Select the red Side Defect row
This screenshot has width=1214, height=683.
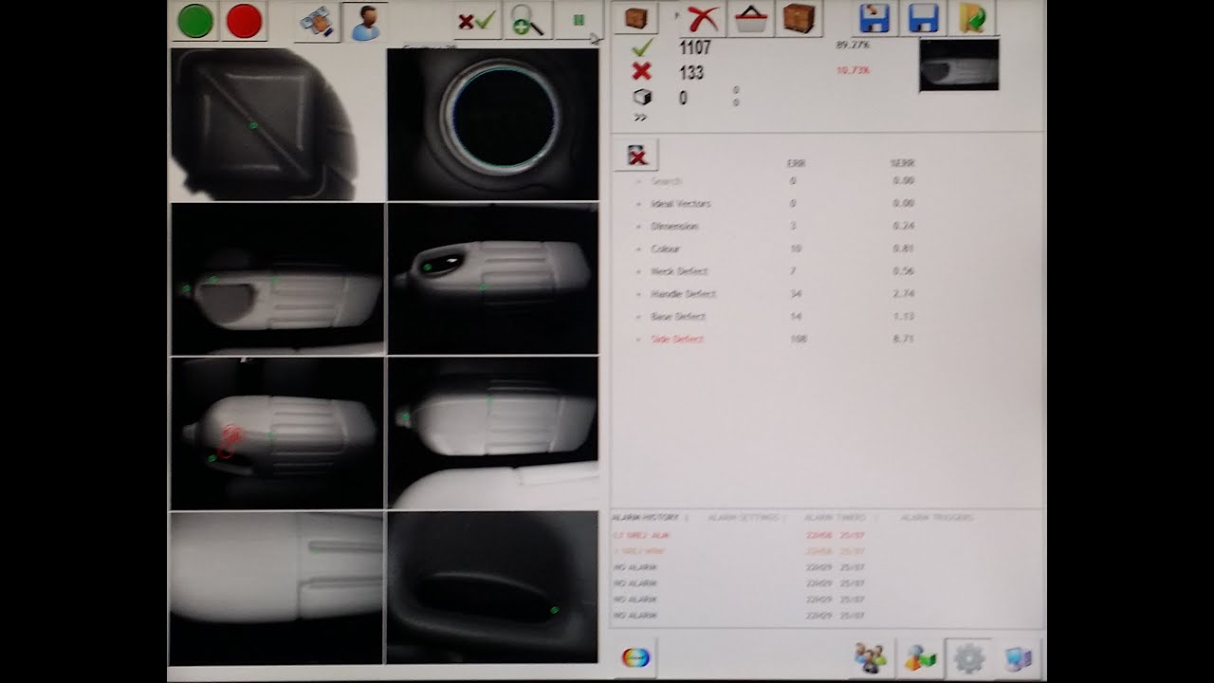[775, 339]
